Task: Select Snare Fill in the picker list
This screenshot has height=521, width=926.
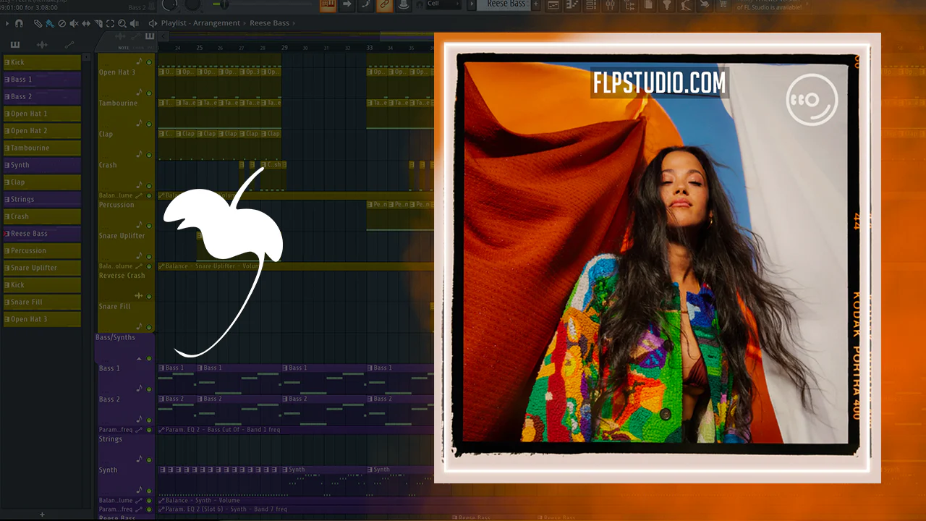Action: pyautogui.click(x=42, y=302)
